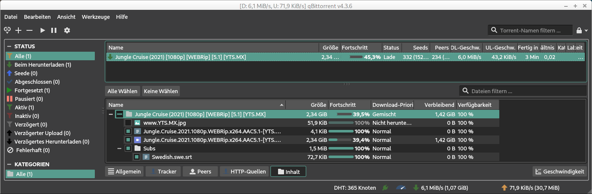Click the green connection plug status icon
This screenshot has width=592, height=194.
point(385,188)
